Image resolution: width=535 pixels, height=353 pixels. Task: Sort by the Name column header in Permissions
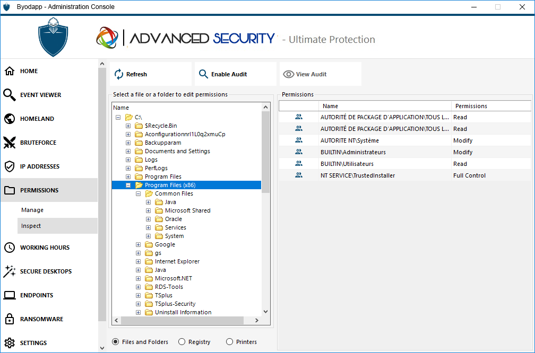point(385,106)
